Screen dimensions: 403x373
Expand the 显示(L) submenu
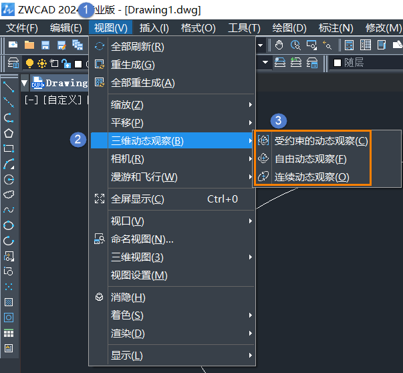[x=172, y=356]
